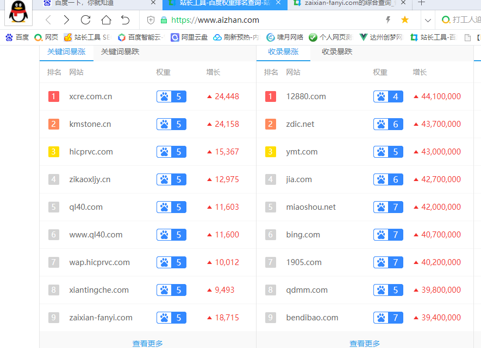Close the 百度一下 tab

pyautogui.click(x=153, y=3)
